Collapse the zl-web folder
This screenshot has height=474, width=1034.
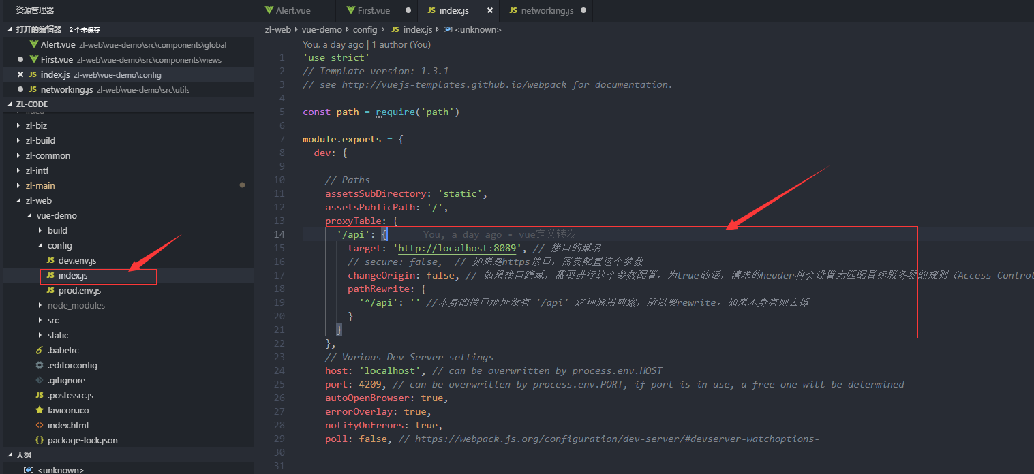[x=38, y=200]
